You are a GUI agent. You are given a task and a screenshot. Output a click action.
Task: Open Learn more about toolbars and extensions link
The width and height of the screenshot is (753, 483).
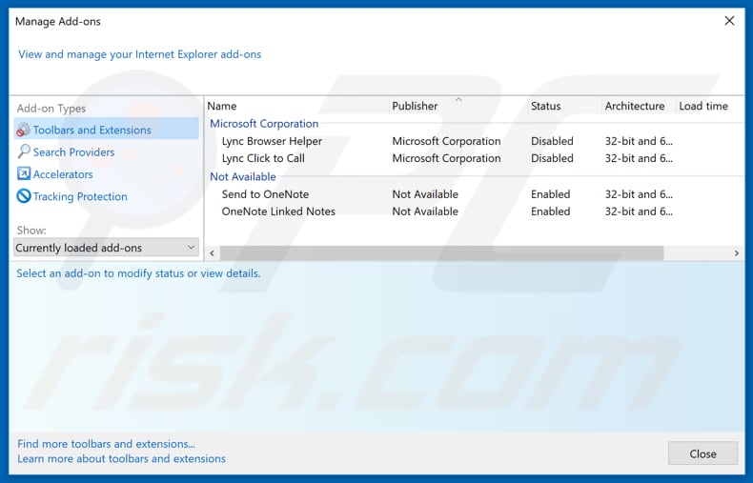point(121,459)
